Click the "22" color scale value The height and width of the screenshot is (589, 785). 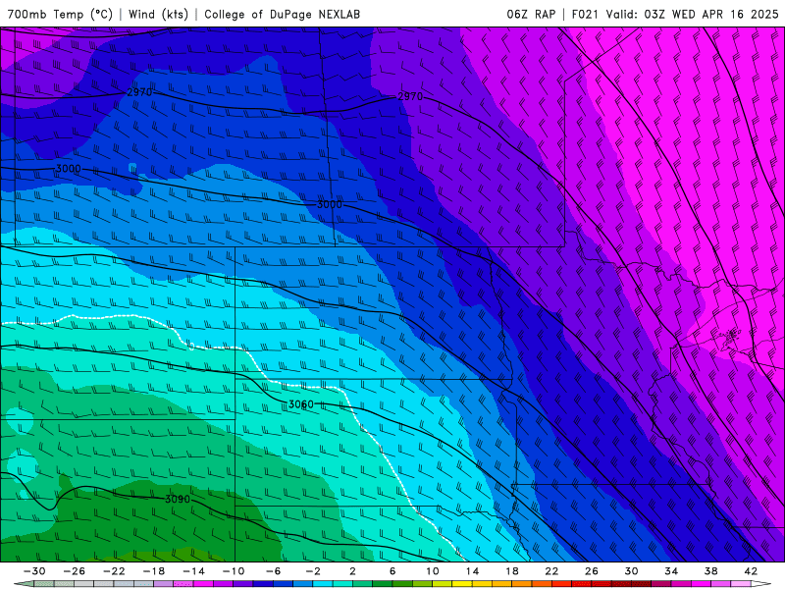pyautogui.click(x=551, y=571)
